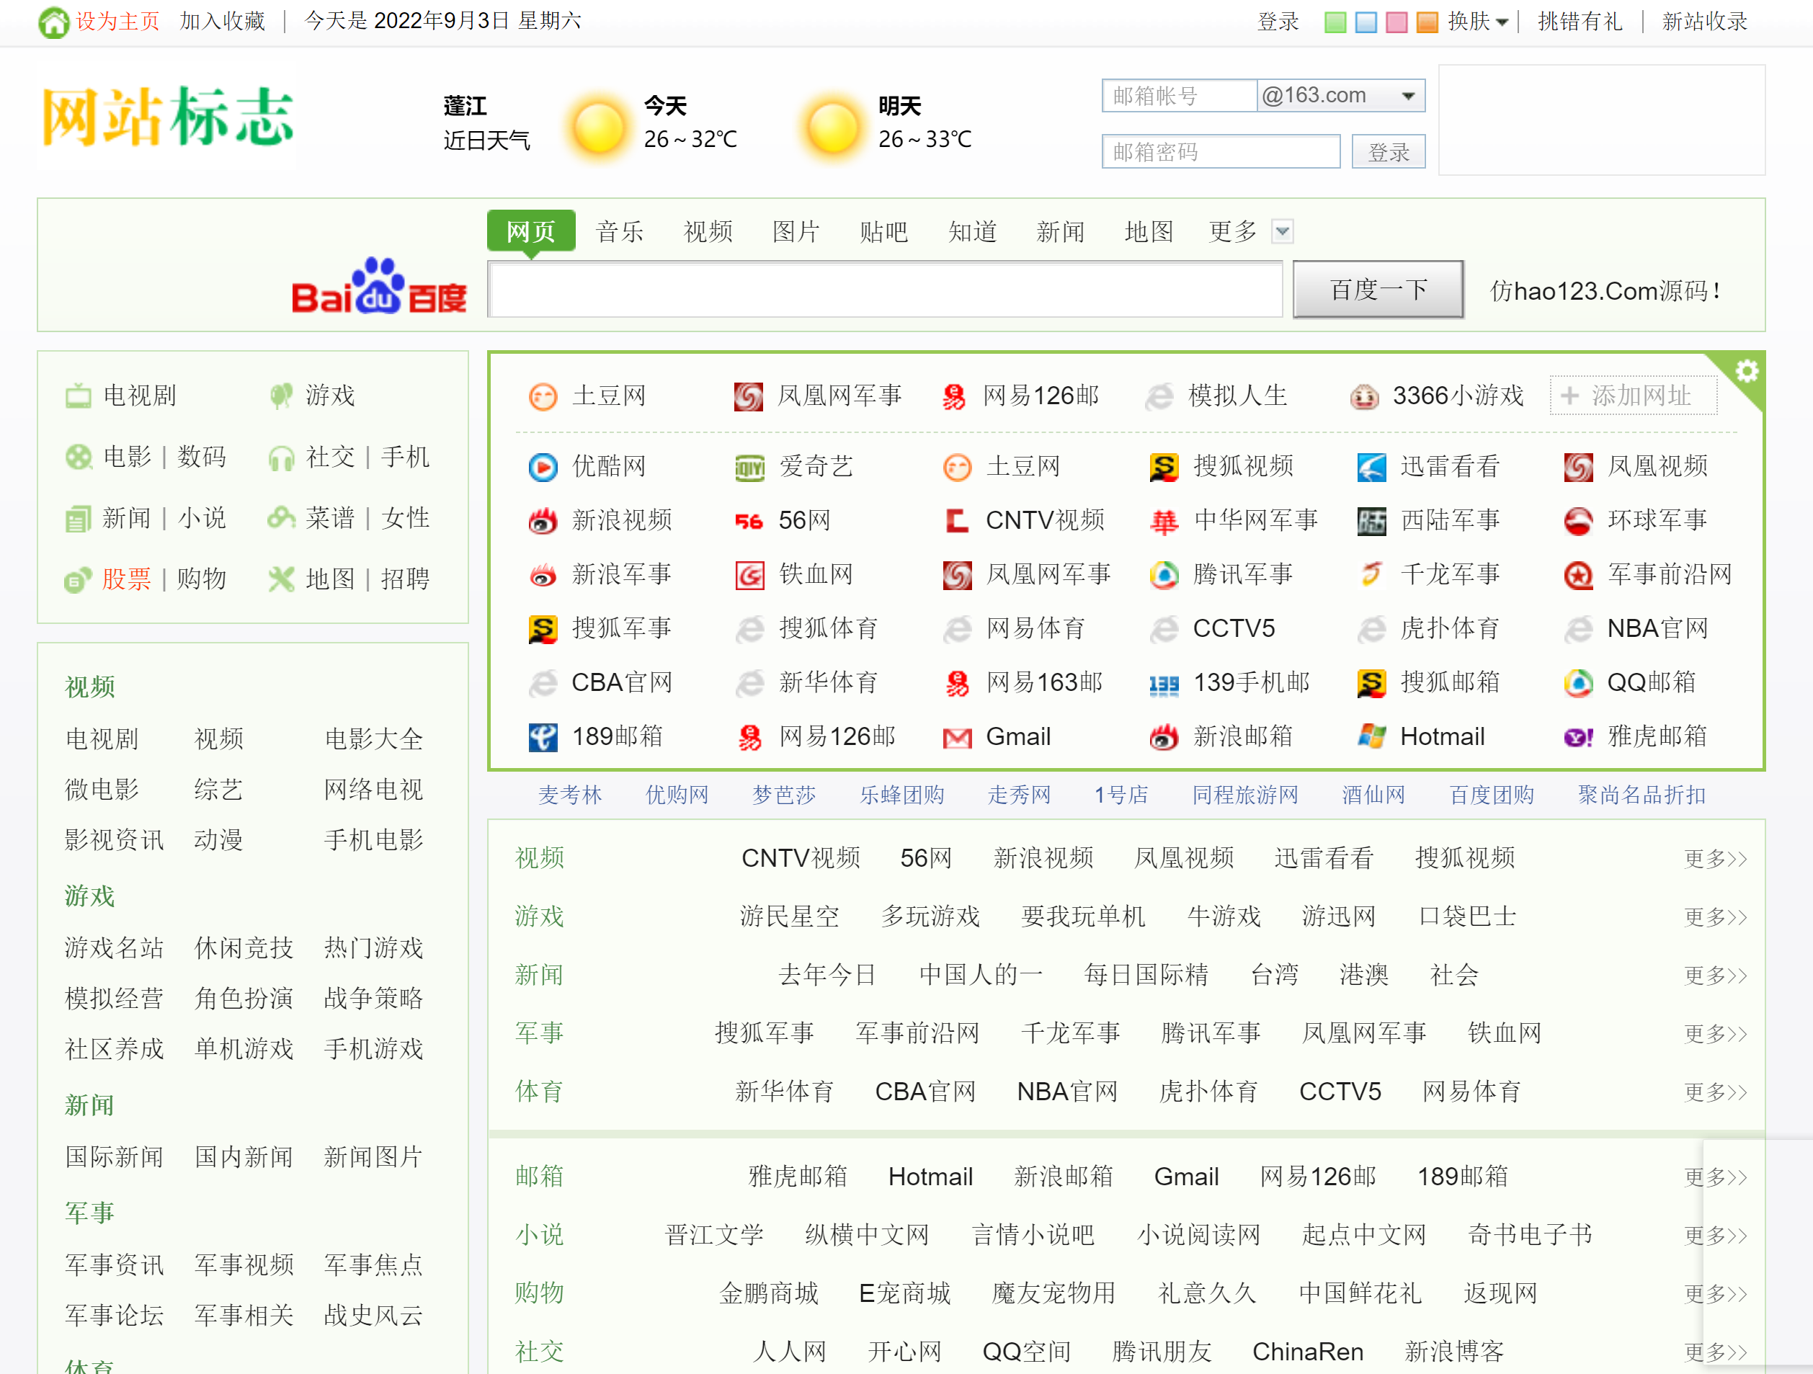Click the 环球军事 red globe icon
The height and width of the screenshot is (1374, 1813).
[x=1579, y=521]
